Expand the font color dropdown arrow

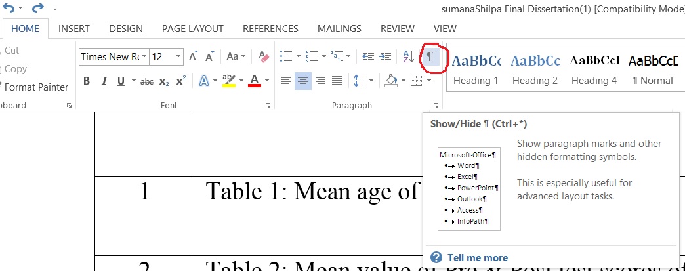coord(266,81)
